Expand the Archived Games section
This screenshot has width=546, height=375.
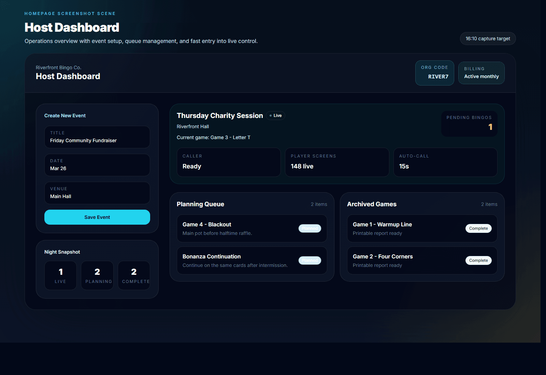point(372,204)
